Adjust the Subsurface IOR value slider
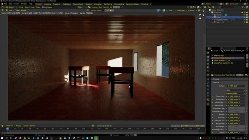 tap(237, 108)
